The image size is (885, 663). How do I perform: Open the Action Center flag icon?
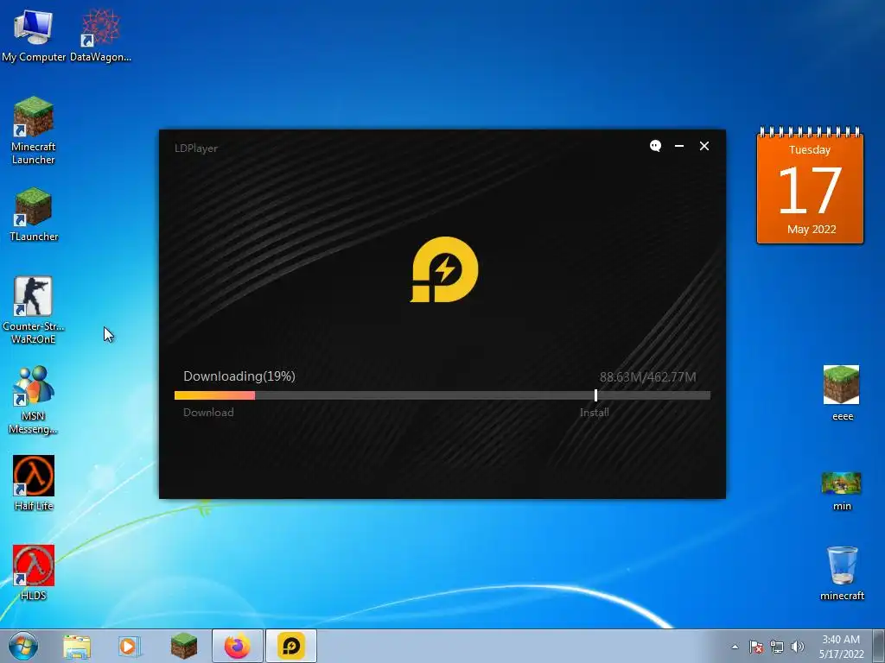(755, 647)
